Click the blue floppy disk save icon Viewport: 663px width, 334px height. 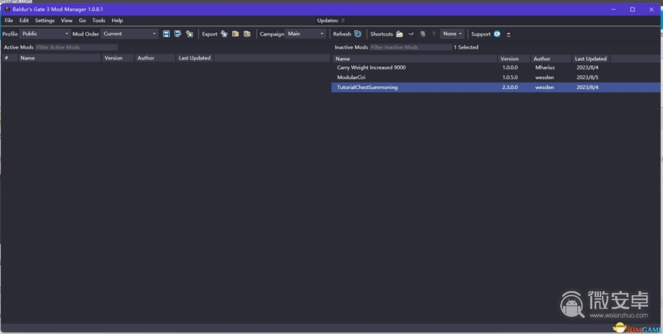pos(166,34)
